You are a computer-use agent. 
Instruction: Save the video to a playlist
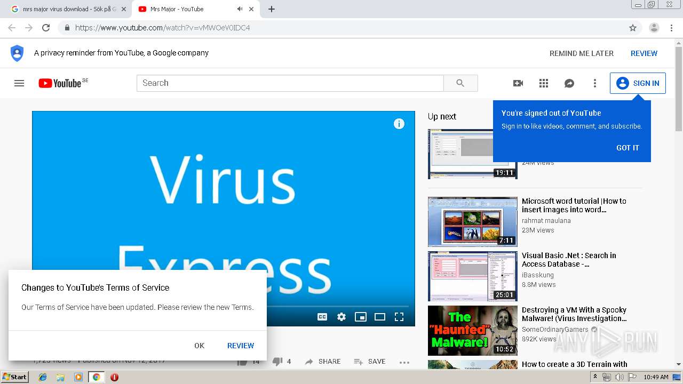370,362
